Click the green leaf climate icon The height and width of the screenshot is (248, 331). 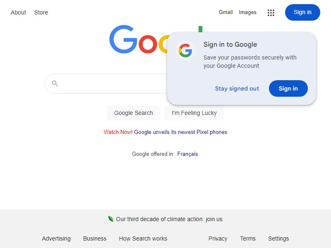coord(110,219)
